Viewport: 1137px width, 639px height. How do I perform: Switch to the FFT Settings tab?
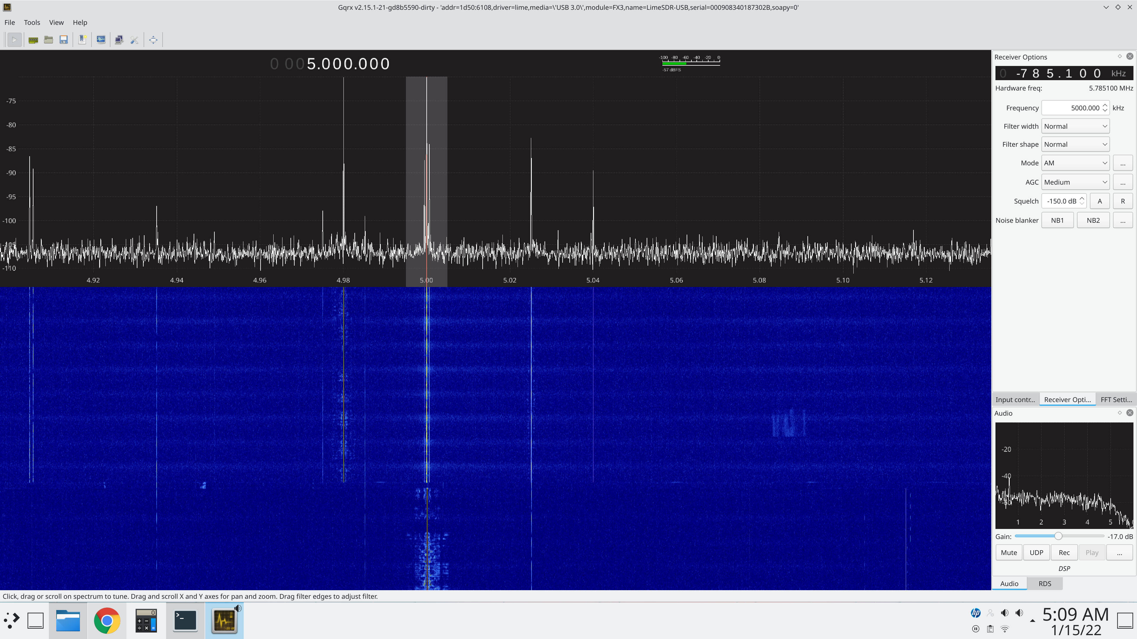click(x=1116, y=400)
